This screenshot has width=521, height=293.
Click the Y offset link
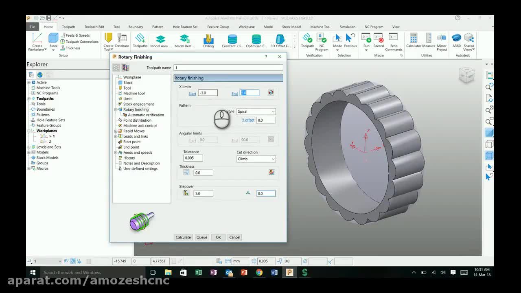248,120
